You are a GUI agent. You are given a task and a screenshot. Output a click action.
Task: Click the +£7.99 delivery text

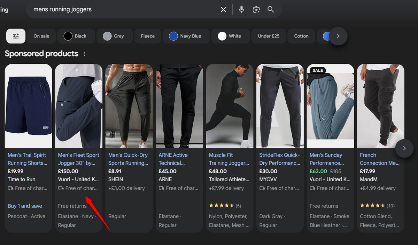(226, 188)
